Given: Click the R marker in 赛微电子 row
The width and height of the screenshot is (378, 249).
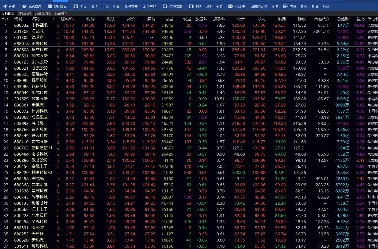Looking at the screenshot, I should click(58, 167).
